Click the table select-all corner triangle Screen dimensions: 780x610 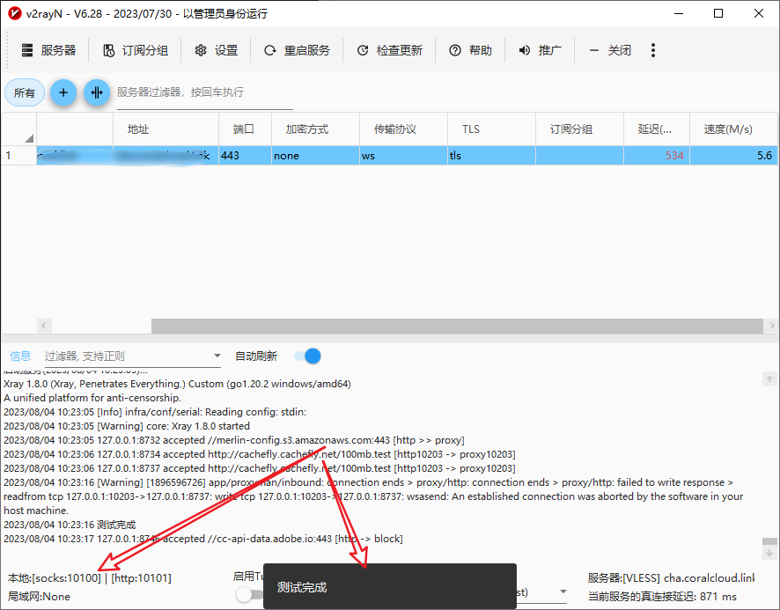[29, 138]
